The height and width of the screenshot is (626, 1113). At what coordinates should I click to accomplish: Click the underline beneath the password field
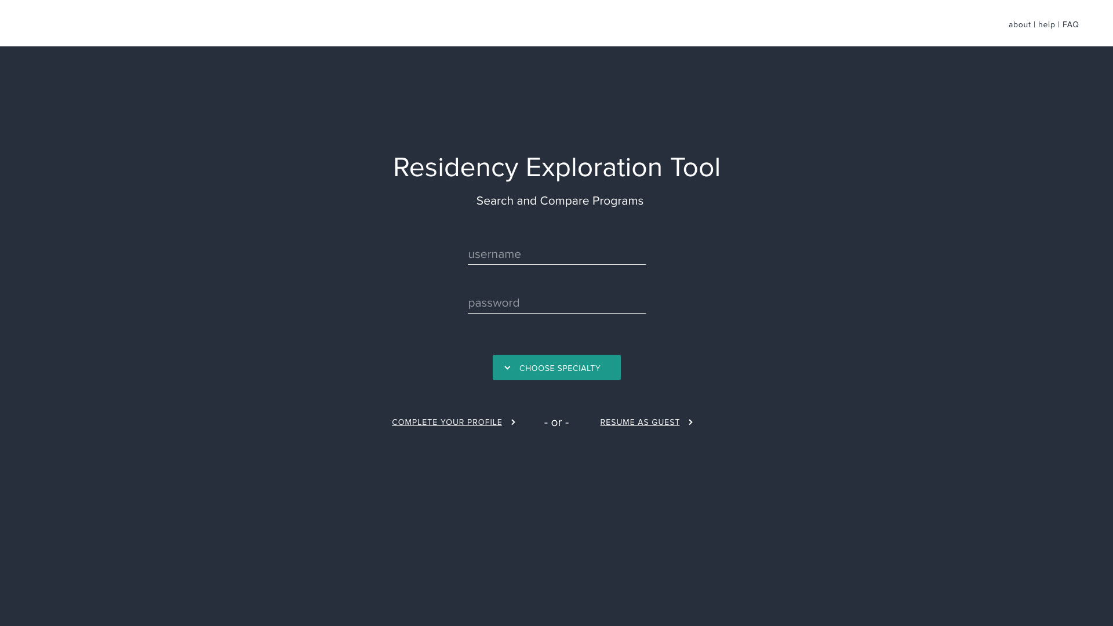pyautogui.click(x=556, y=313)
